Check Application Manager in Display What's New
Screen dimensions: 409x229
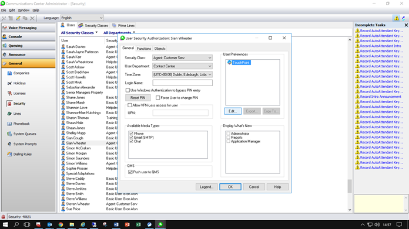point(228,141)
